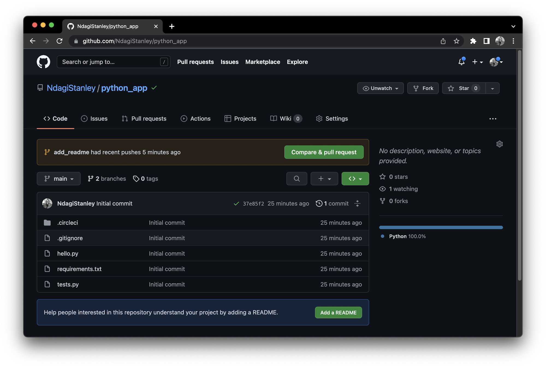
Task: Switch to the Code tab
Action: click(55, 118)
